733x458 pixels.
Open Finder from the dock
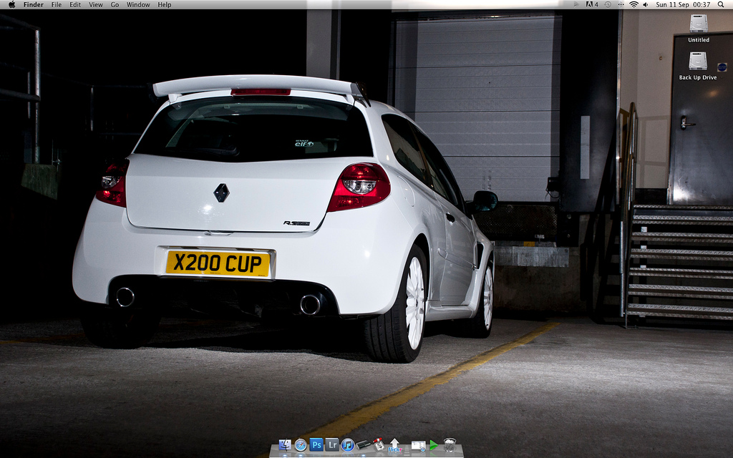click(285, 445)
